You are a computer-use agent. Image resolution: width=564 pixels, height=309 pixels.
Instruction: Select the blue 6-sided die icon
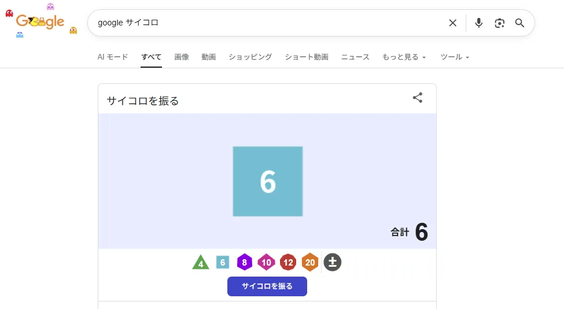(x=223, y=262)
